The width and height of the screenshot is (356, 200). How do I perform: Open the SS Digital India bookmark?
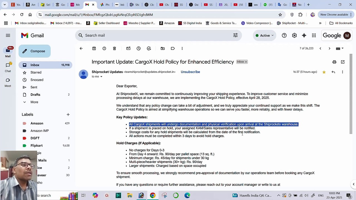pos(190,23)
